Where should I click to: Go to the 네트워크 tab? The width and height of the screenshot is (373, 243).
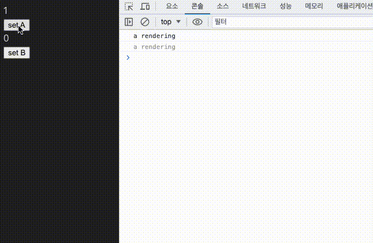254,6
